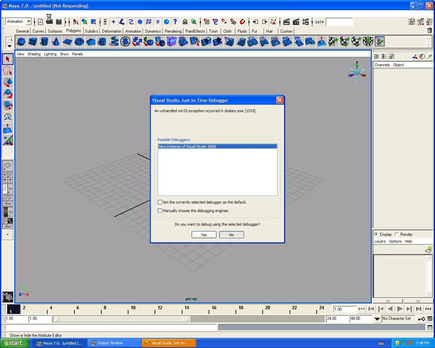435x348 pixels.
Task: Select the Soft Modification tool
Action: (8, 128)
